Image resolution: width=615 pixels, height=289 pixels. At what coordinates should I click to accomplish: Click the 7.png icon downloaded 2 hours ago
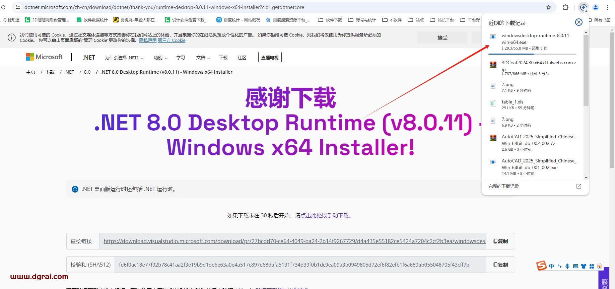click(493, 121)
